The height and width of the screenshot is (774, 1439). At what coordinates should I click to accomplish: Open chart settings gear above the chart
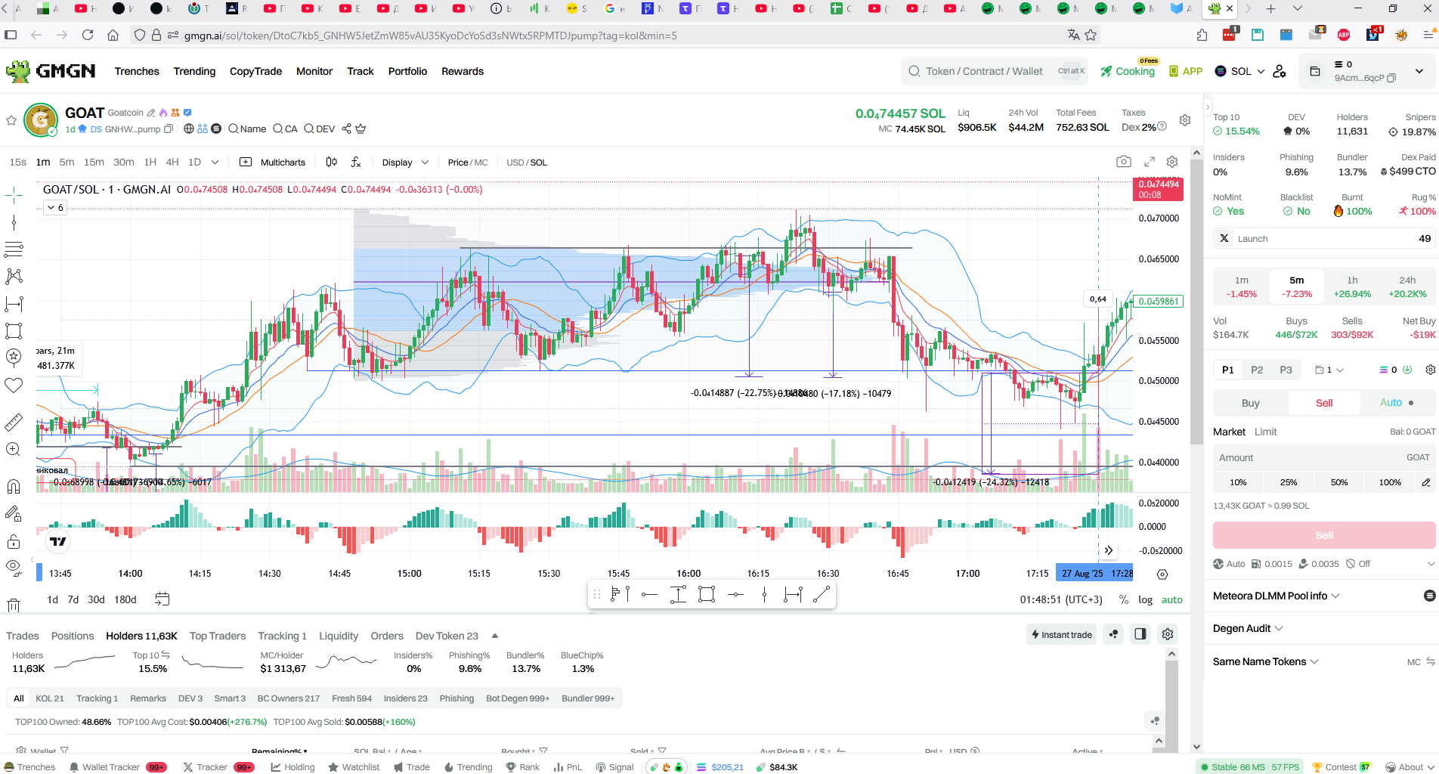click(1172, 162)
